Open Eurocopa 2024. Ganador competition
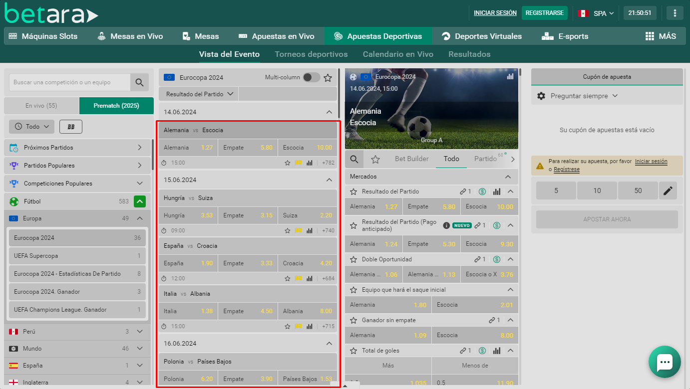690x389 pixels. (x=77, y=292)
